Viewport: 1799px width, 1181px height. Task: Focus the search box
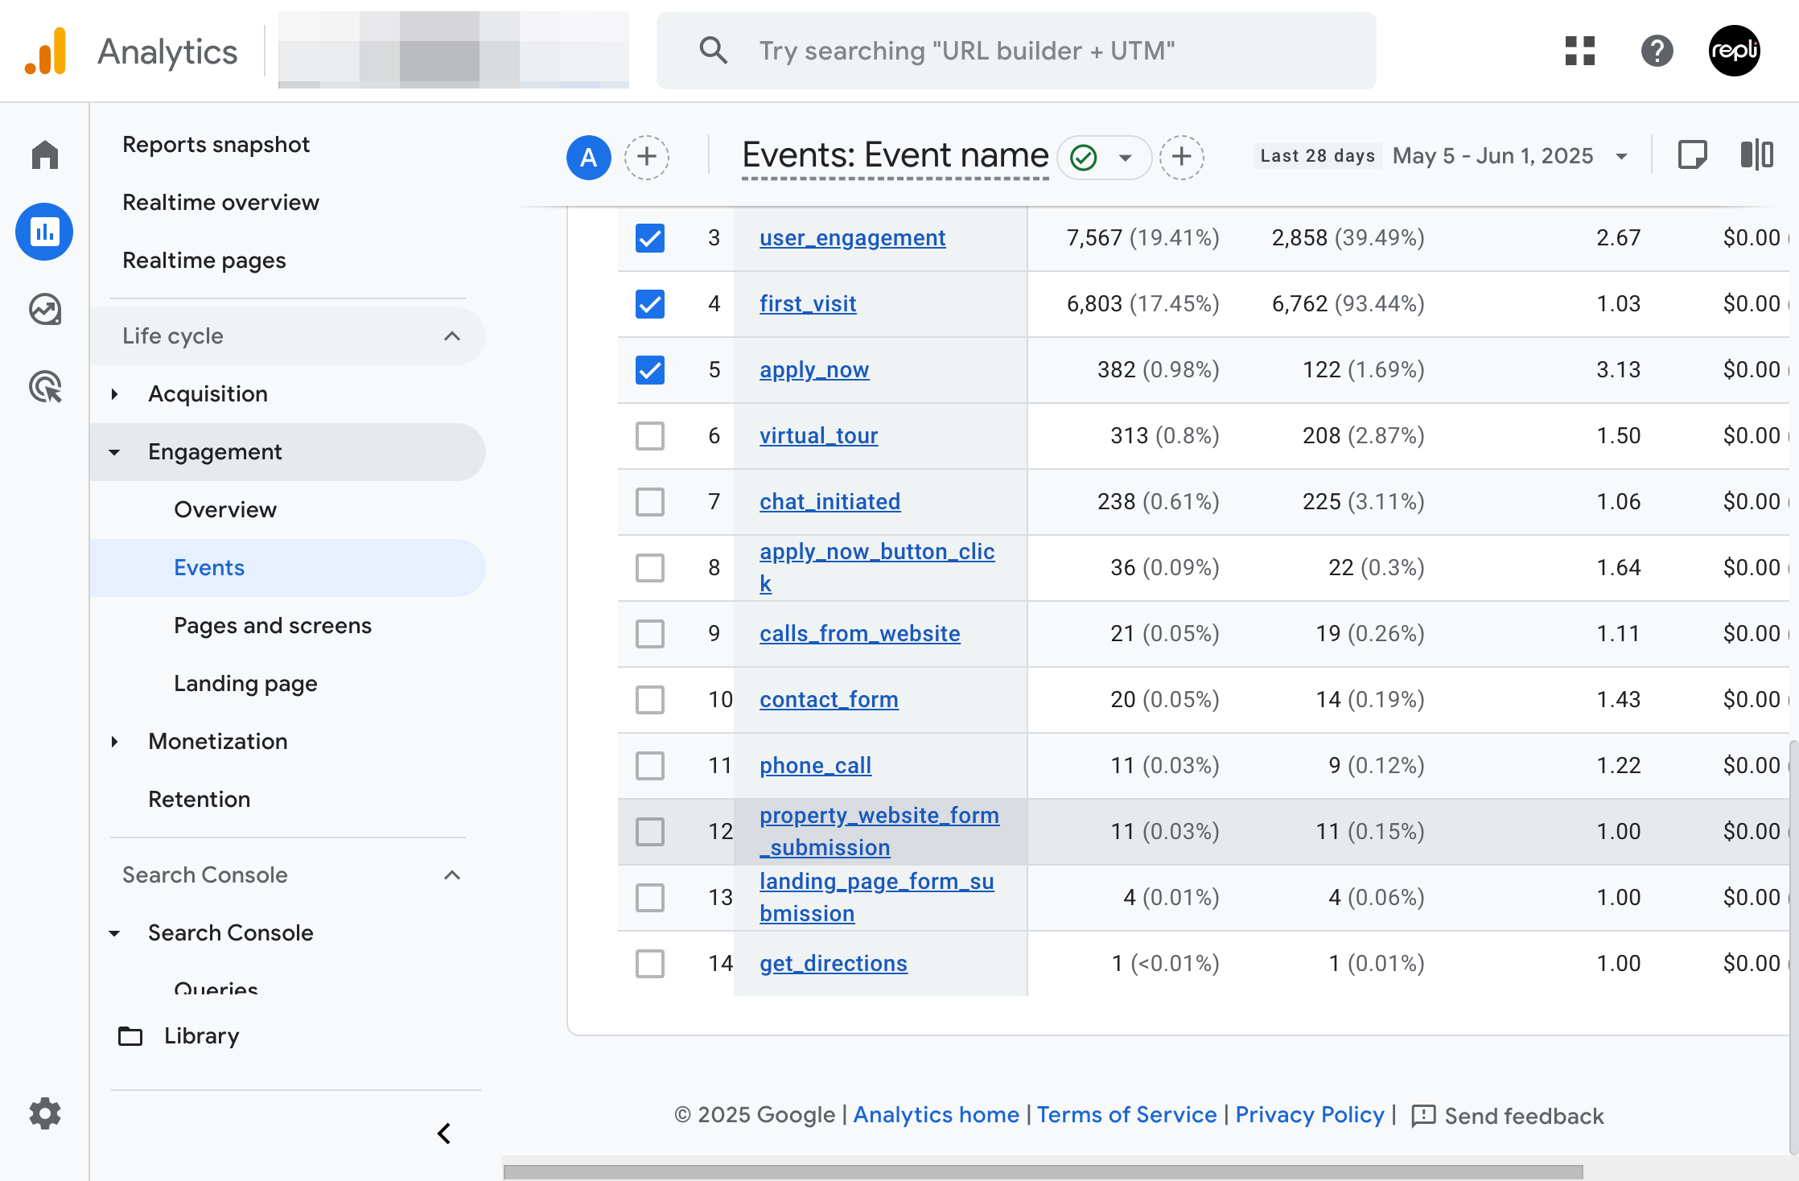point(1016,51)
